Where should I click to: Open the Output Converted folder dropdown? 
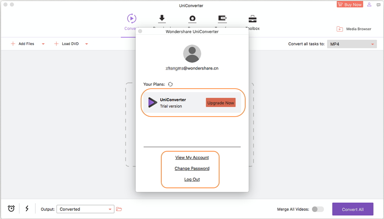85,209
